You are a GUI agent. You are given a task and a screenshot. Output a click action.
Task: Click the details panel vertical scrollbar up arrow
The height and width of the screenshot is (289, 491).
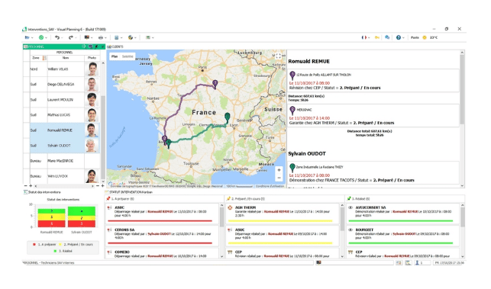click(x=462, y=53)
